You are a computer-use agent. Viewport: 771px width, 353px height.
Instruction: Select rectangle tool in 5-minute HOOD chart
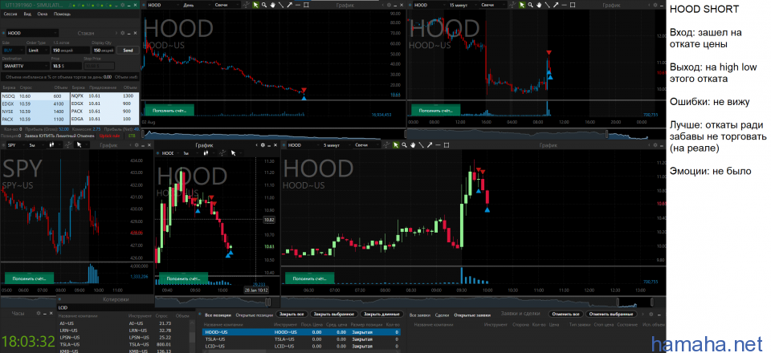click(x=447, y=145)
